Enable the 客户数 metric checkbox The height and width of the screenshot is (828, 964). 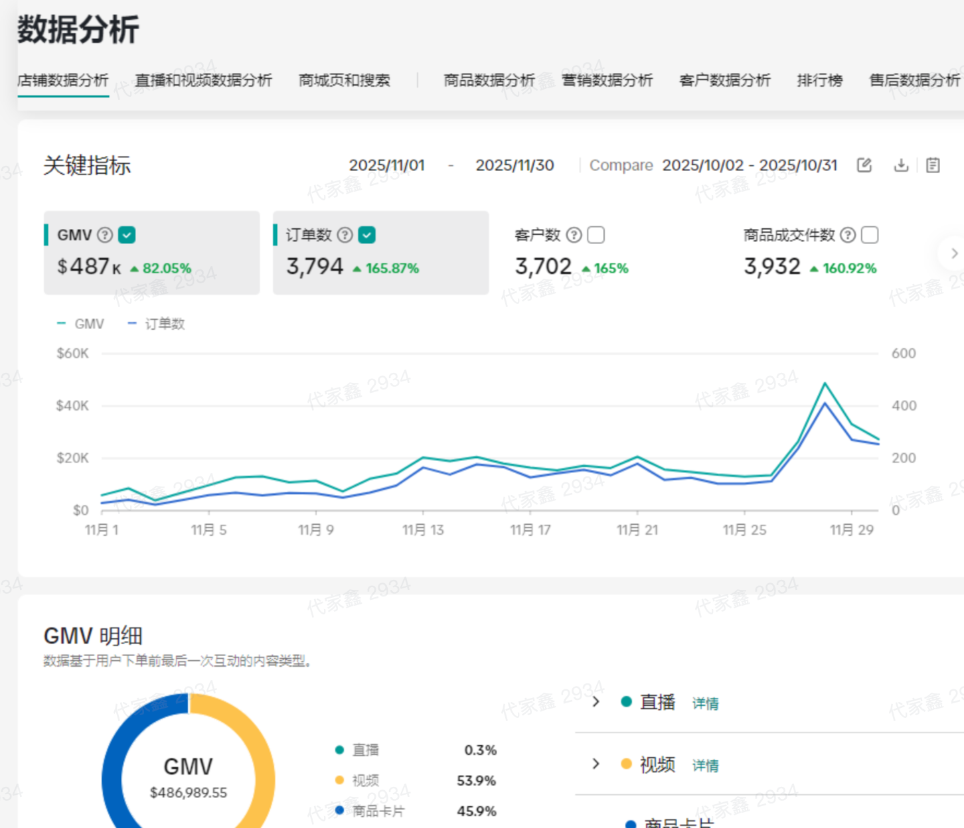click(596, 235)
